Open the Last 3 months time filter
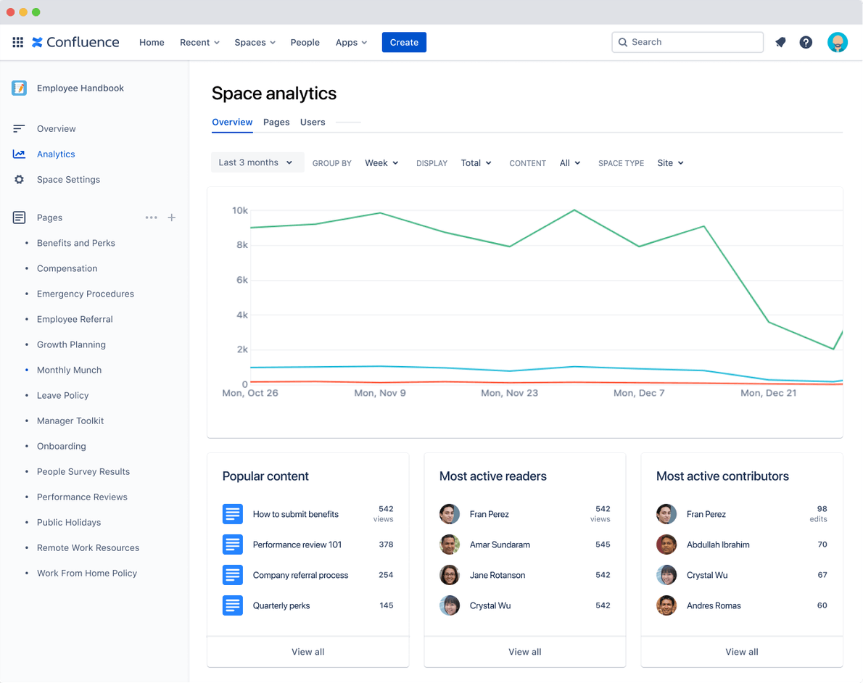This screenshot has width=863, height=683. [257, 162]
